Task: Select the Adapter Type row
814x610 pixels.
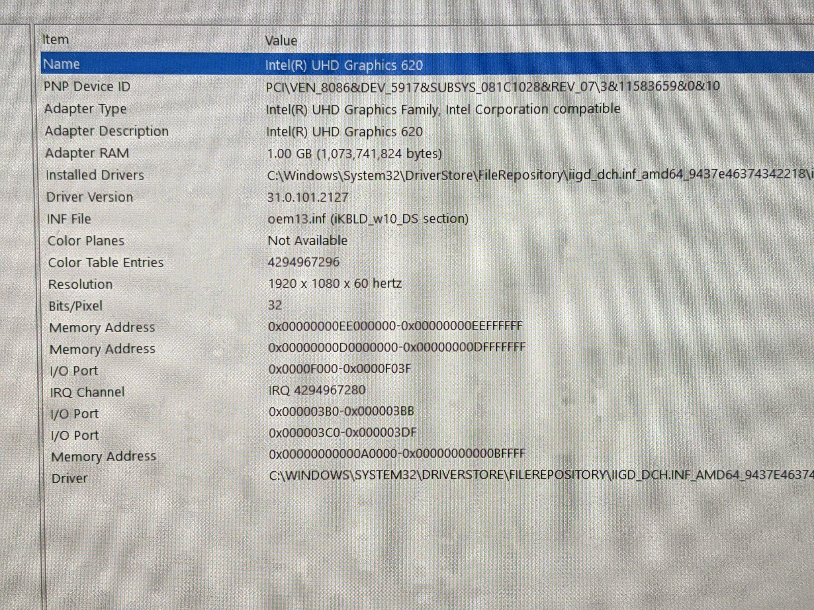Action: point(85,109)
